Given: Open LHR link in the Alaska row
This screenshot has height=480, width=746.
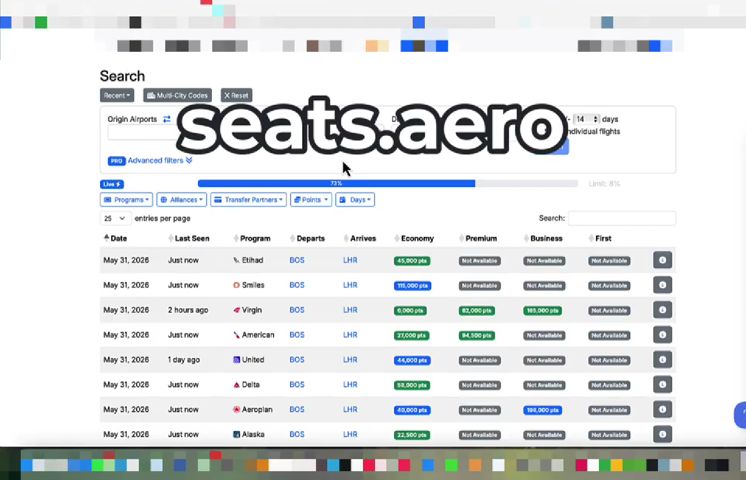Looking at the screenshot, I should coord(350,434).
